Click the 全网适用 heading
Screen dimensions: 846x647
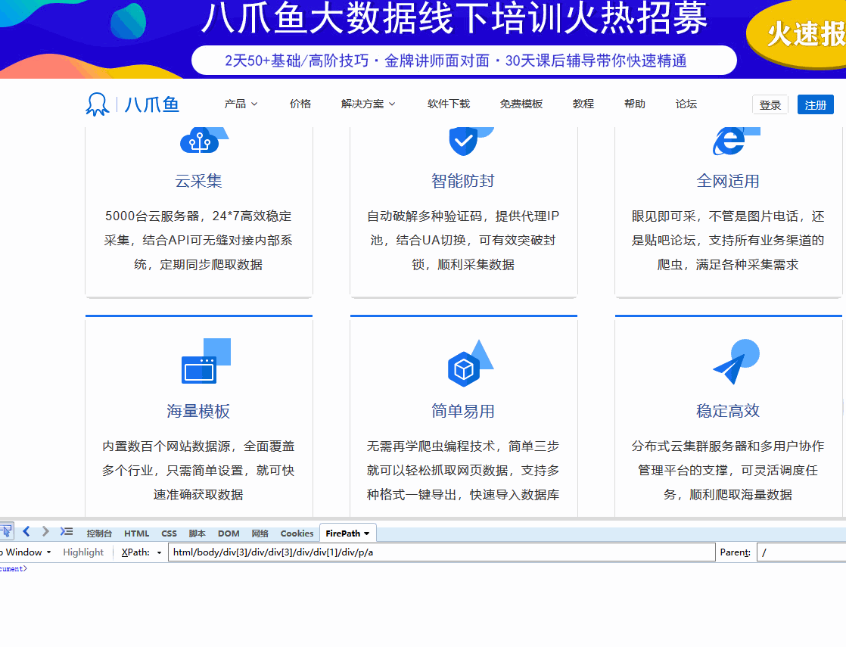pyautogui.click(x=728, y=181)
